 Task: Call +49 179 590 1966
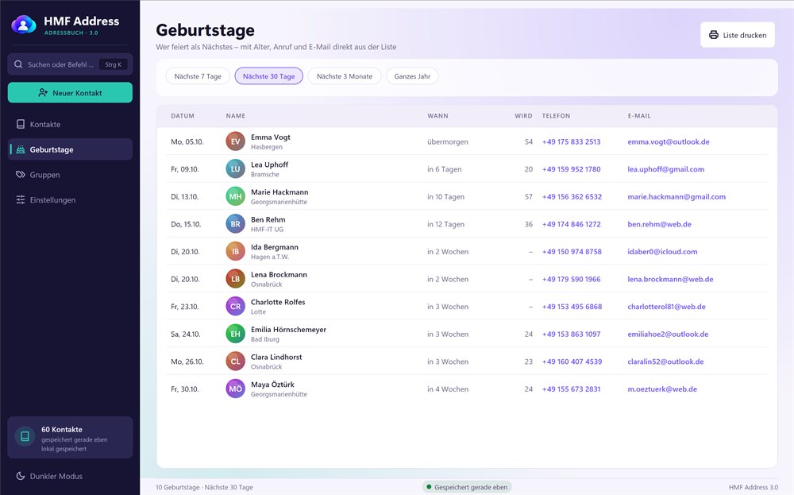coord(571,279)
